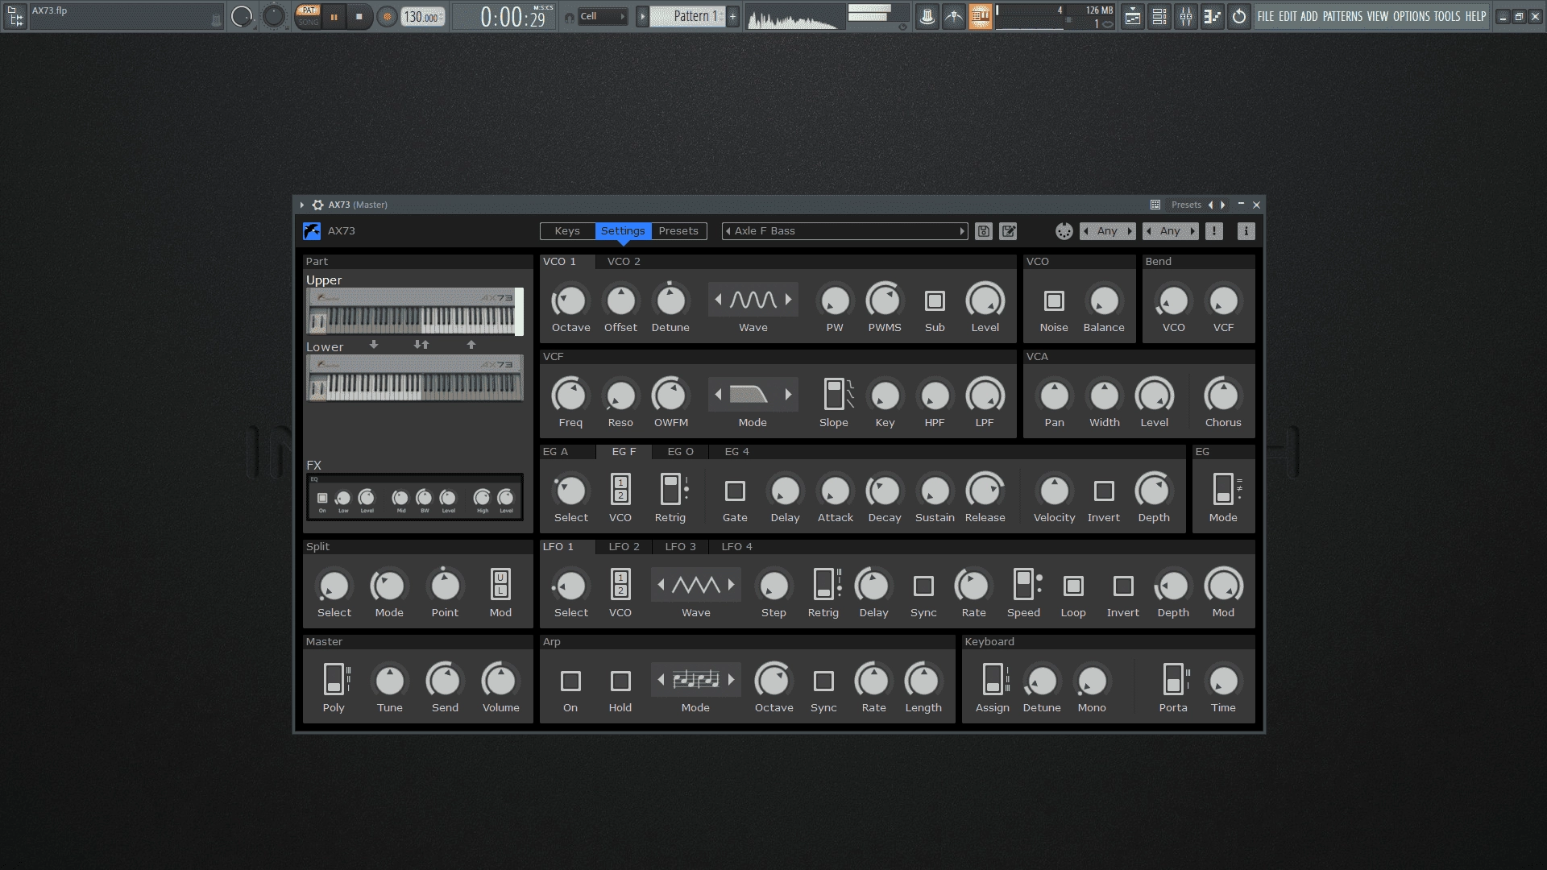The width and height of the screenshot is (1547, 870).
Task: Click the headphone icon beside Cell
Action: [570, 17]
